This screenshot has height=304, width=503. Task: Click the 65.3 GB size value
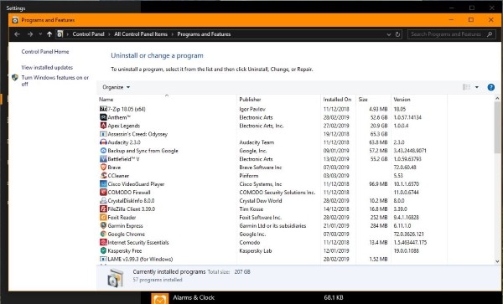pyautogui.click(x=379, y=134)
